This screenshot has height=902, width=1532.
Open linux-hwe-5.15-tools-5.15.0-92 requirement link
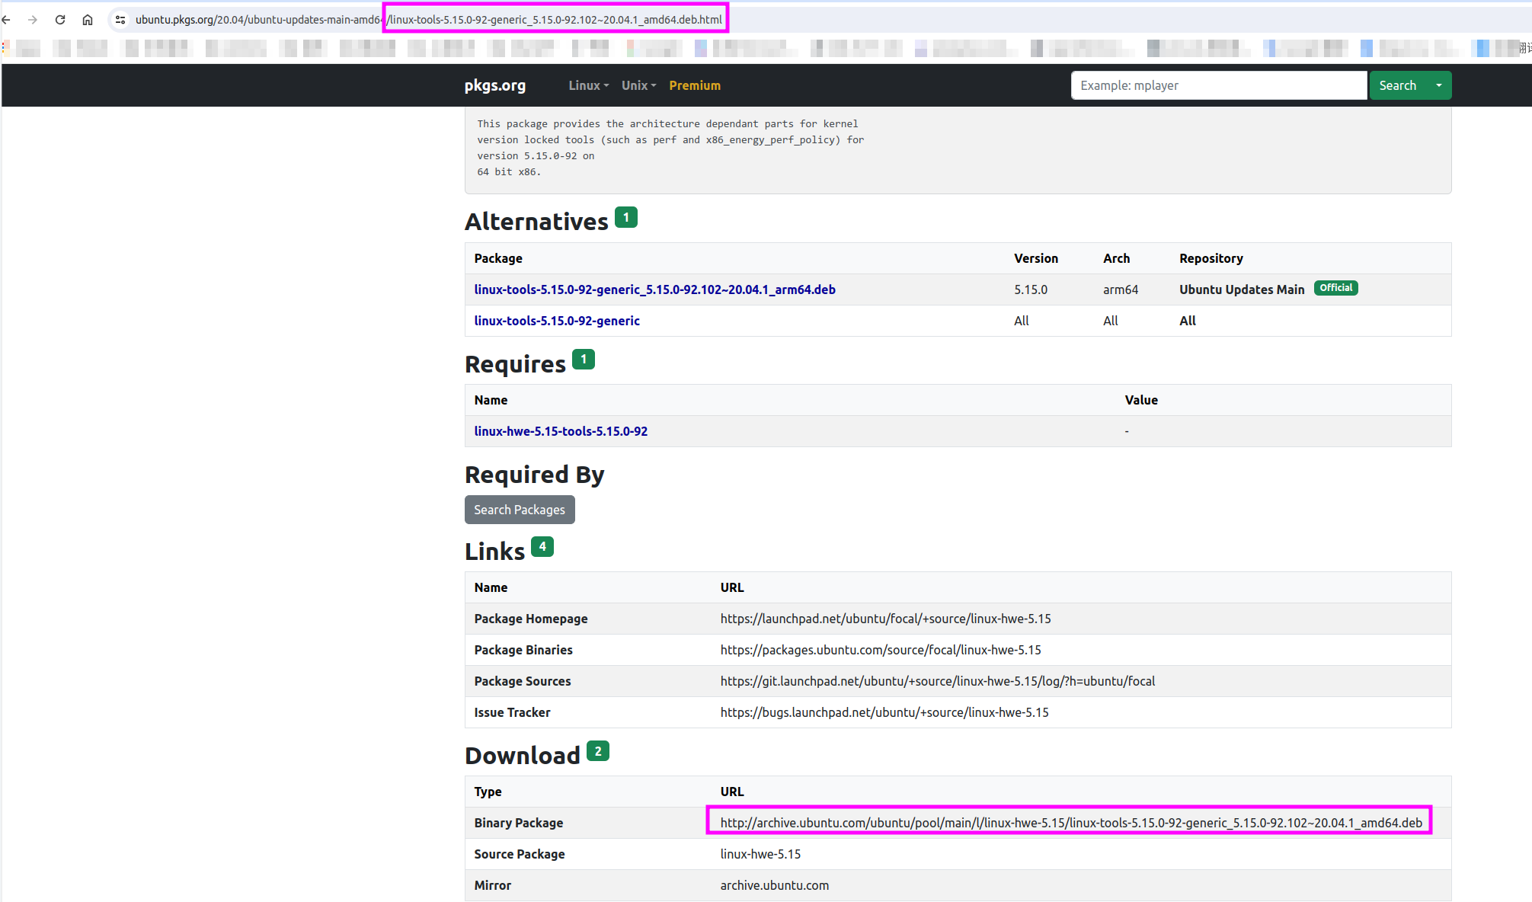(x=561, y=431)
